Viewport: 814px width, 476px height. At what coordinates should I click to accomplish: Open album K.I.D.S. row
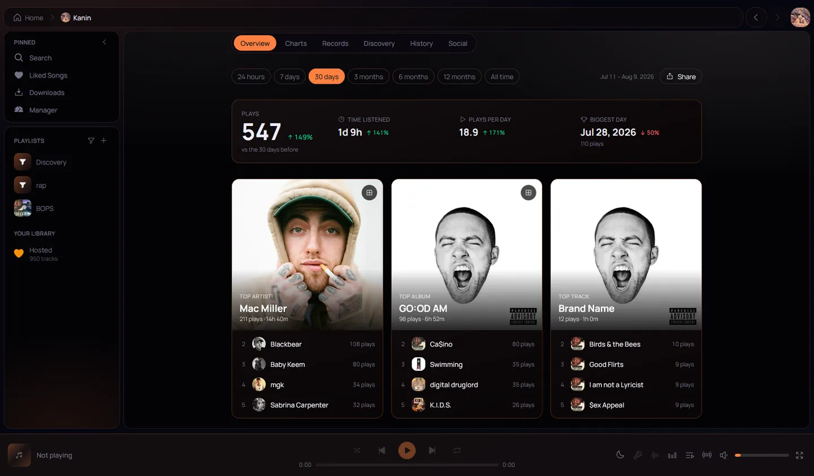pos(467,405)
